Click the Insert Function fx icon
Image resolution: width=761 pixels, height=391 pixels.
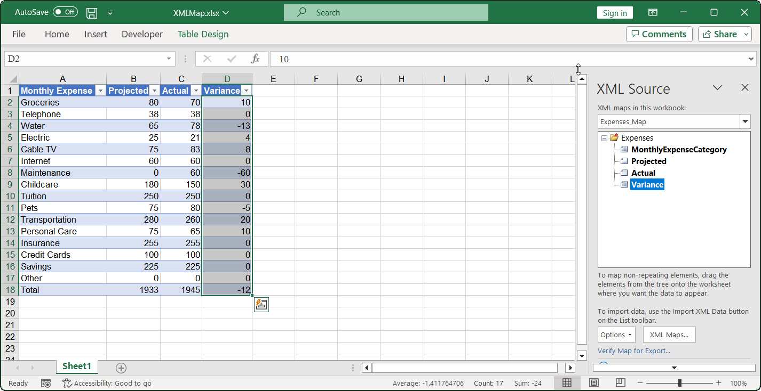[256, 59]
